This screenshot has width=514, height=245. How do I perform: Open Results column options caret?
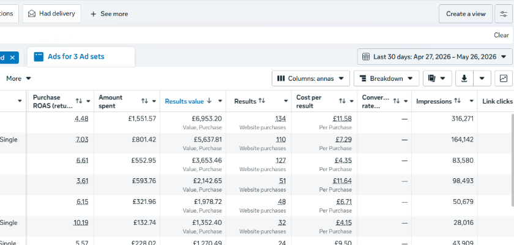286,101
